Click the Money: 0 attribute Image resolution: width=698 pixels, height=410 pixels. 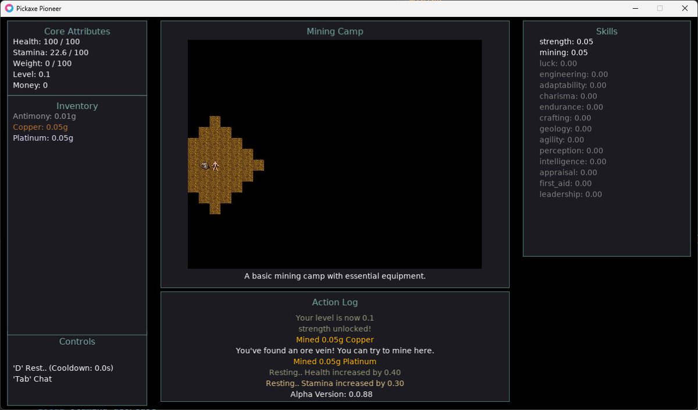point(30,85)
